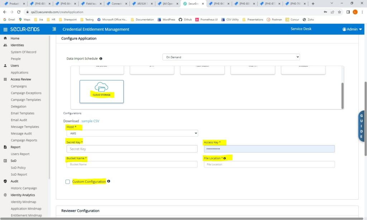Click the orange profile avatar in the browser toolbar
The width and height of the screenshot is (367, 220).
pyautogui.click(x=355, y=12)
